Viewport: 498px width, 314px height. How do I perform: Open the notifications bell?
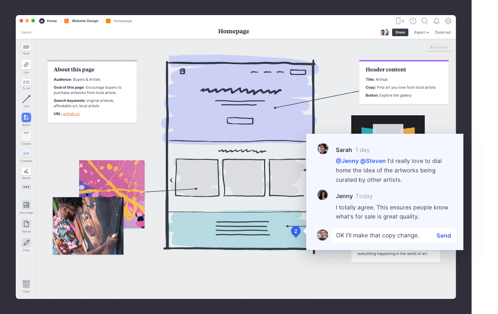436,21
